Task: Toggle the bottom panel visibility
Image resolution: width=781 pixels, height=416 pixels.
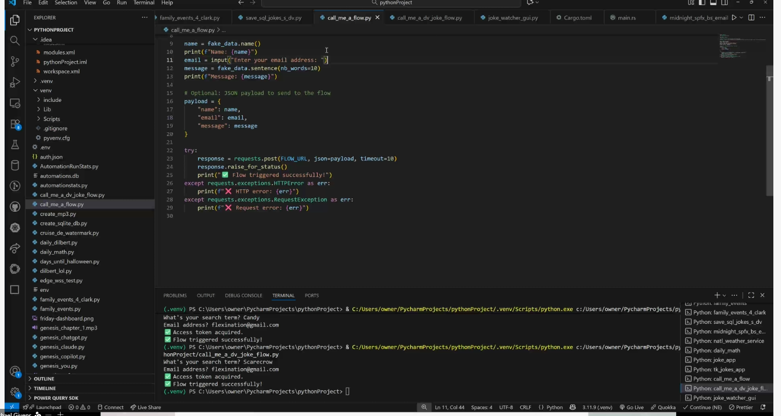Action: 713,3
